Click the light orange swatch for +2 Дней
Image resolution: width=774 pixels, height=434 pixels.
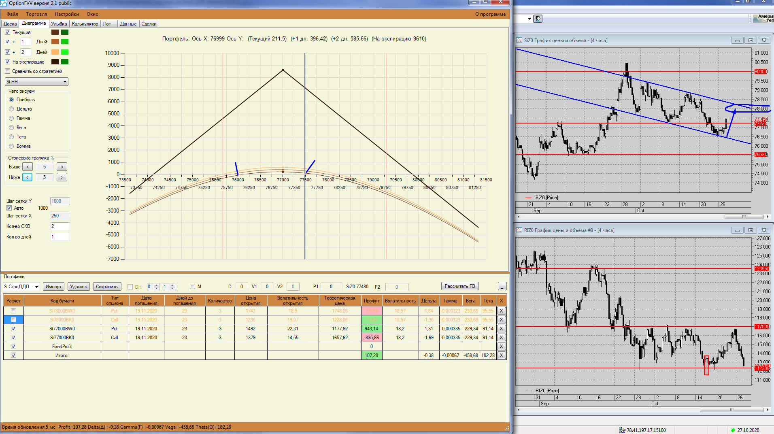55,52
